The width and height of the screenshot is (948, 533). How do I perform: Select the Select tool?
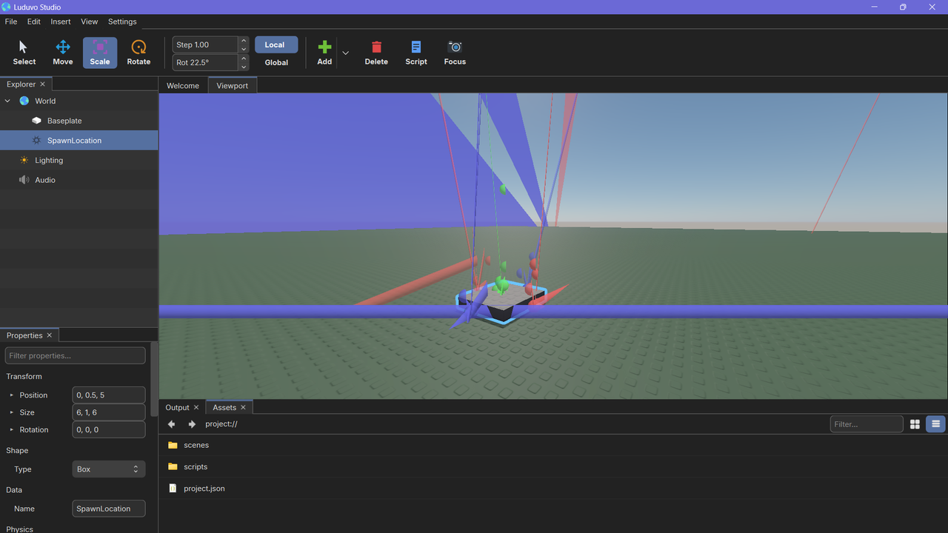point(24,53)
